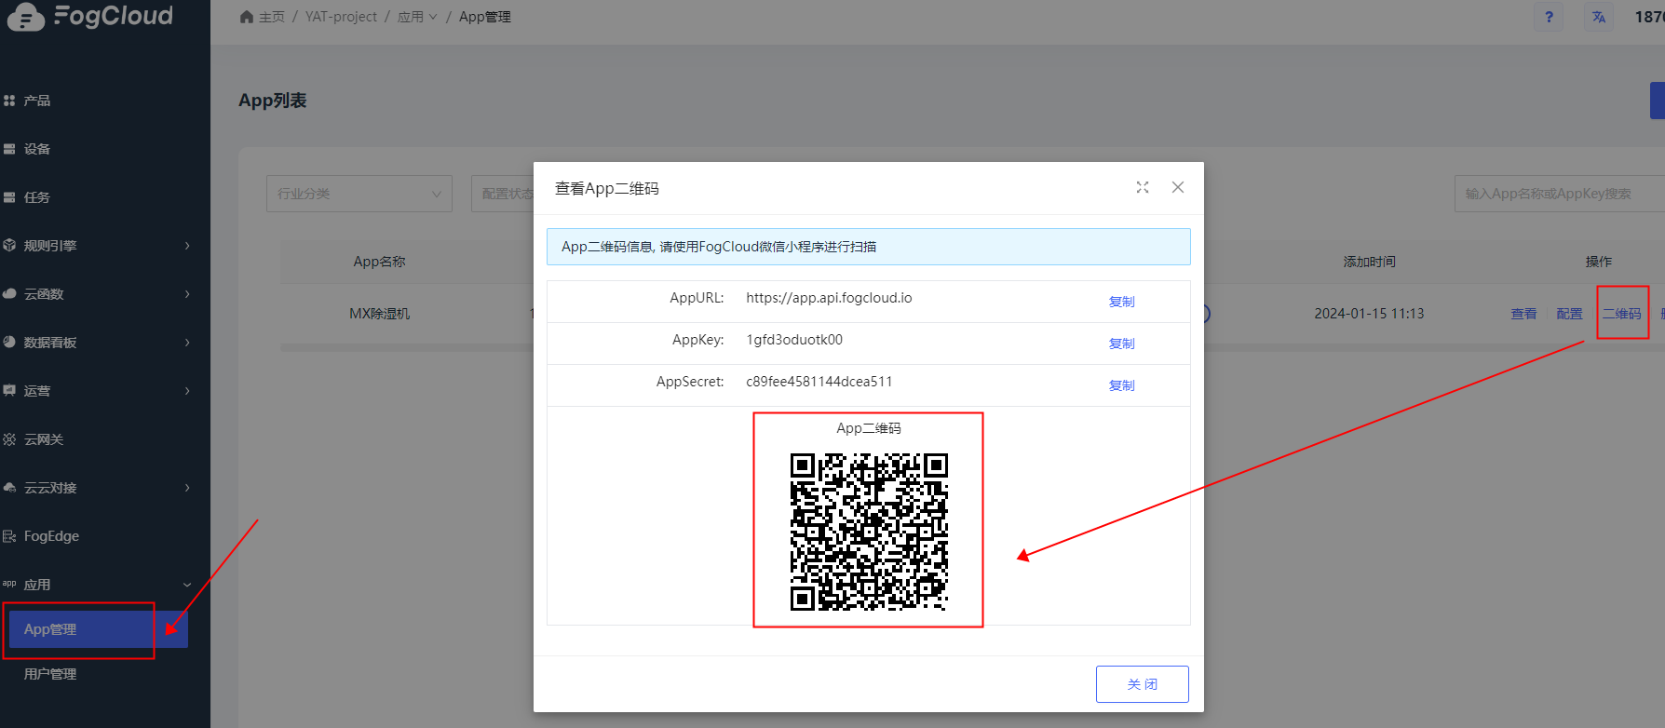Click 配置 for MX除湿机
Image resolution: width=1665 pixels, height=728 pixels.
click(x=1569, y=314)
